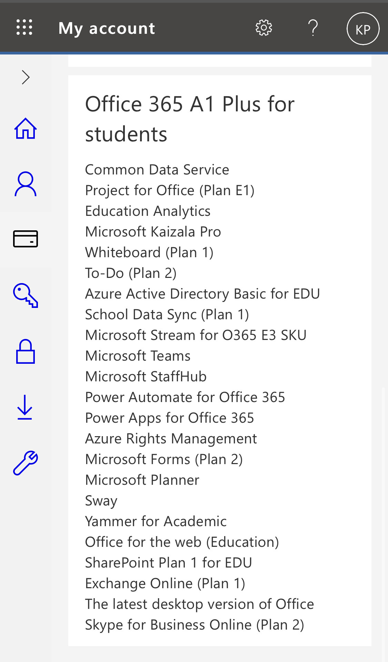This screenshot has height=662, width=388.
Task: Click The latest desktop version of Office
Action: (199, 604)
